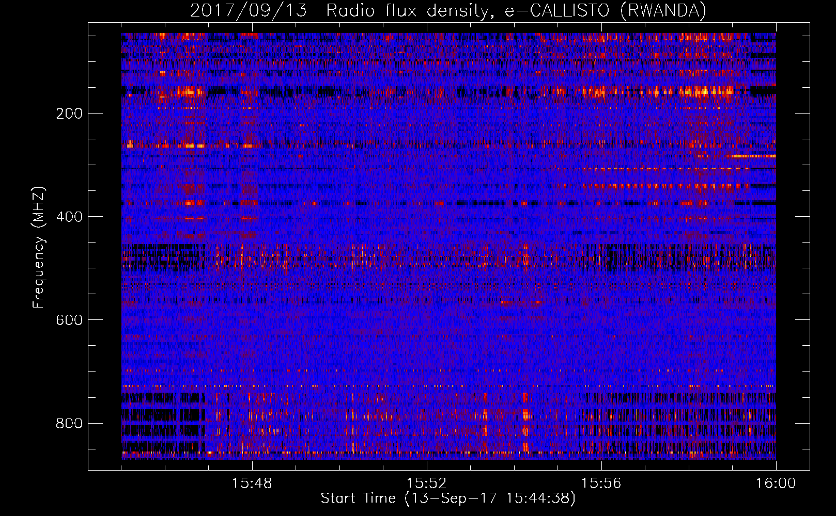Select the Frequency (MHZ) axis label
Image resolution: width=836 pixels, height=516 pixels.
[39, 247]
